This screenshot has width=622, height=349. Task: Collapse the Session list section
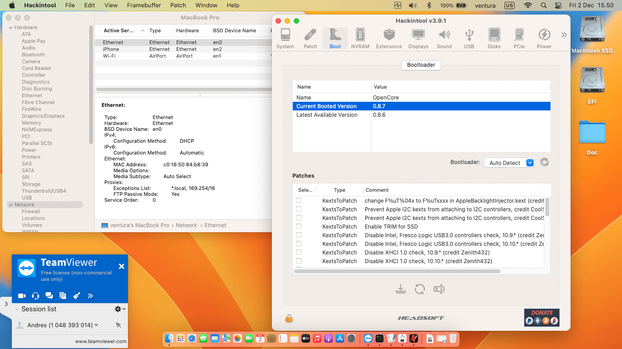click(x=17, y=309)
